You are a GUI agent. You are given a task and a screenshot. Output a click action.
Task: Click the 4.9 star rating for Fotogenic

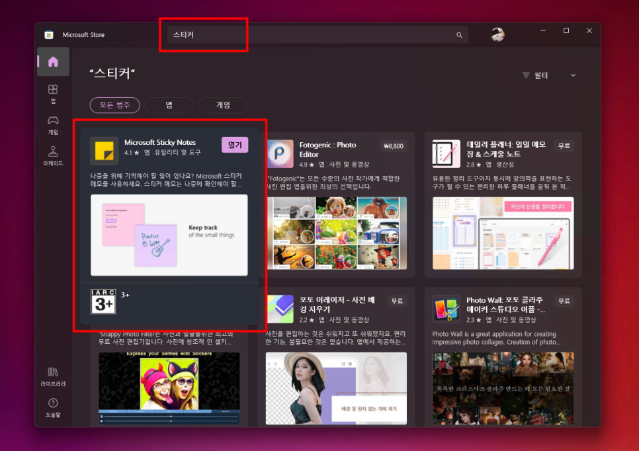coord(307,165)
